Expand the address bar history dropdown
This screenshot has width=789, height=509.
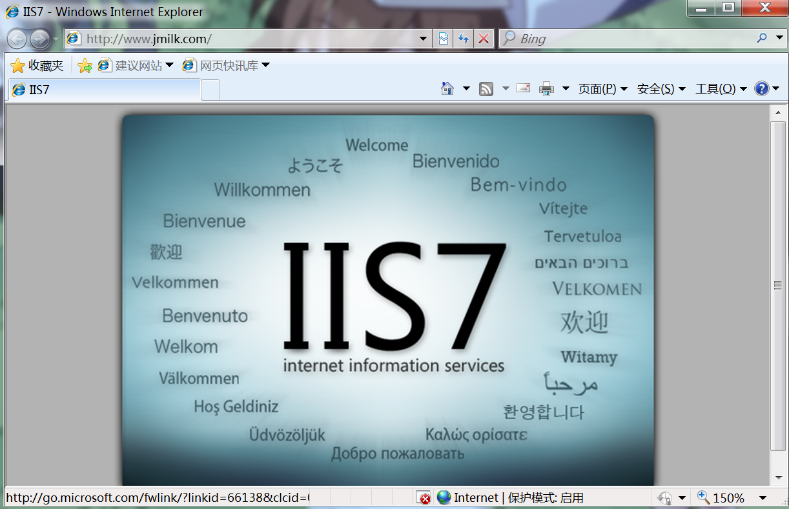424,39
